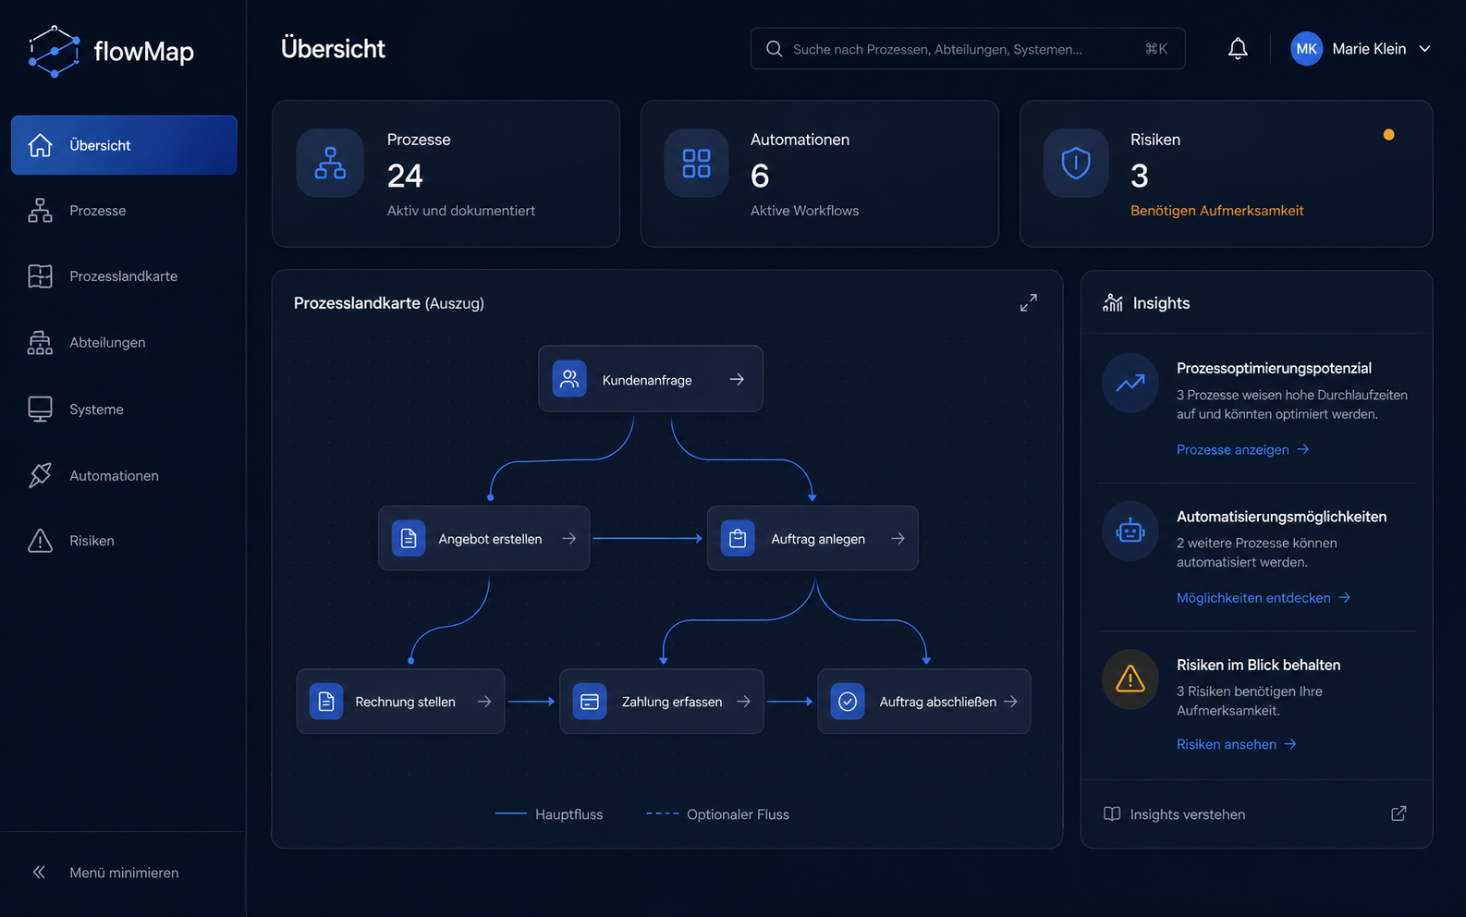1466x917 pixels.
Task: Follow the Möglichkeiten entdecken link
Action: [x=1264, y=598]
